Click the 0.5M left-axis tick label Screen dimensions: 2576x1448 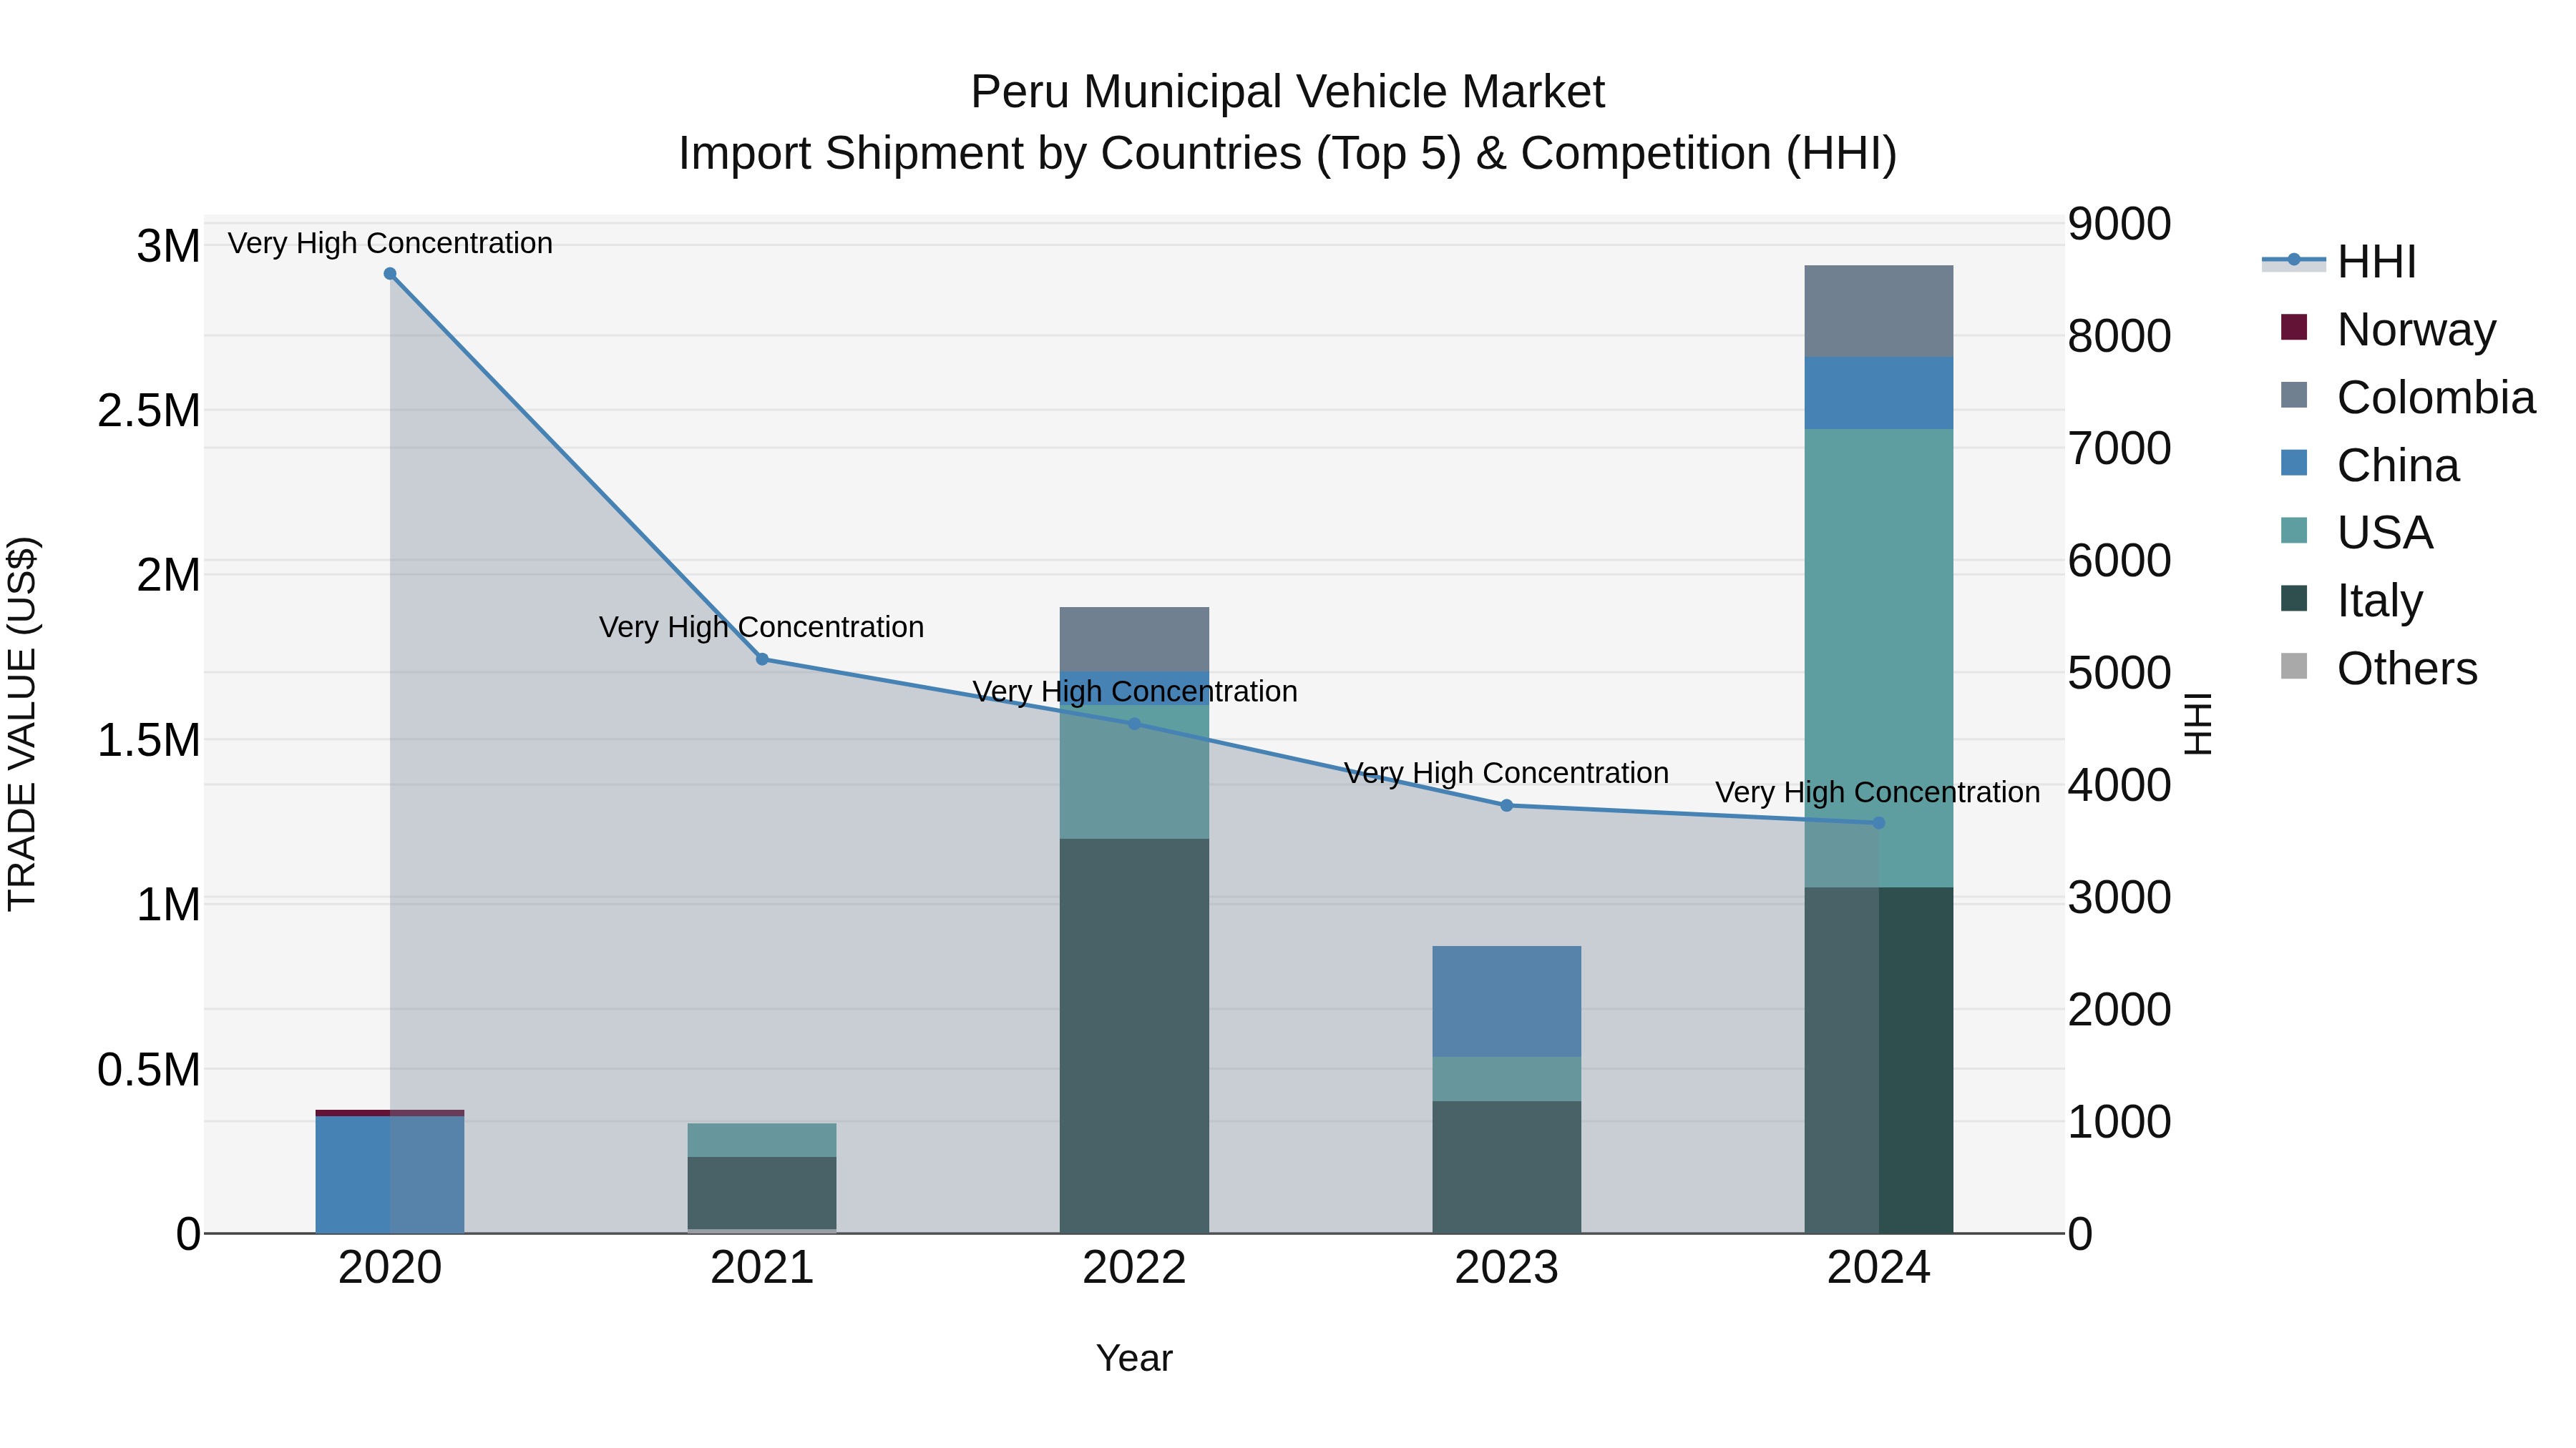pyautogui.click(x=148, y=1070)
